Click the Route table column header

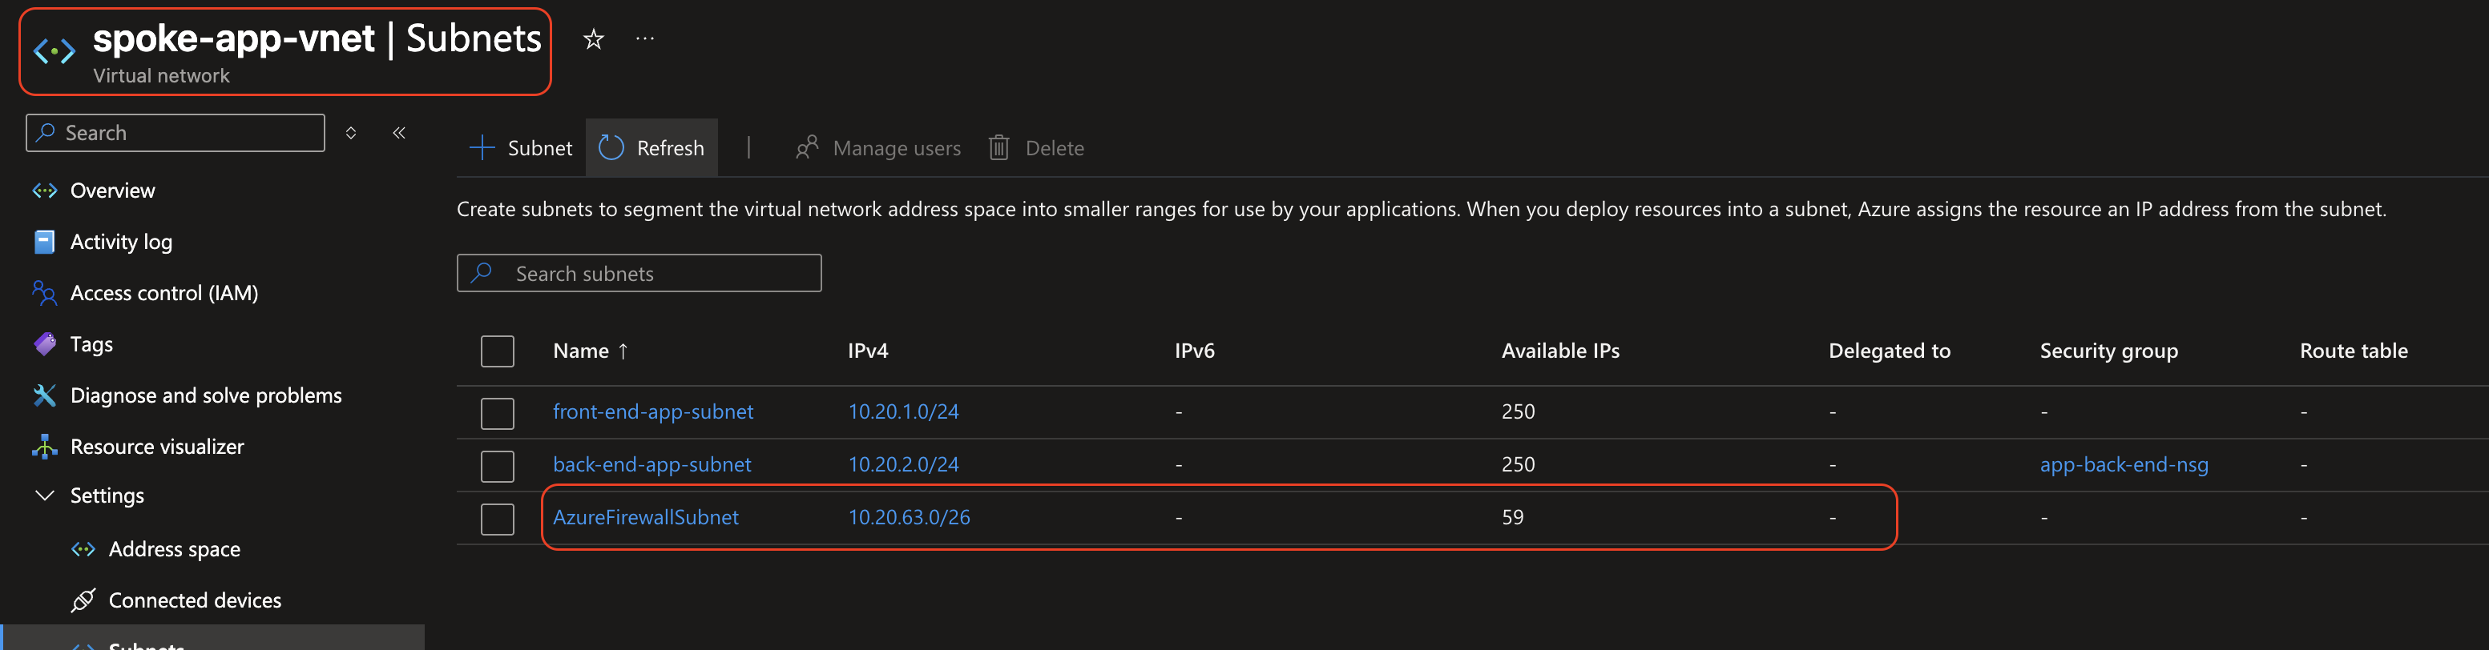pos(2354,351)
